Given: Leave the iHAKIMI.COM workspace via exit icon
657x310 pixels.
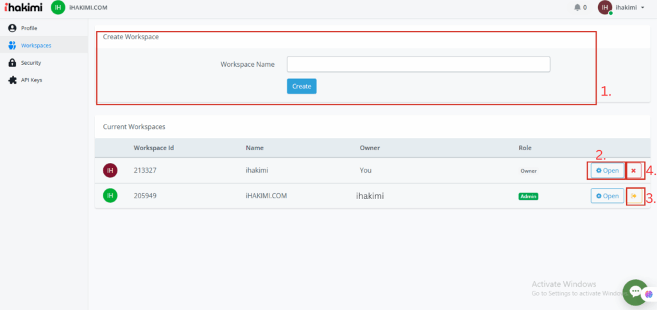Looking at the screenshot, I should pos(634,196).
